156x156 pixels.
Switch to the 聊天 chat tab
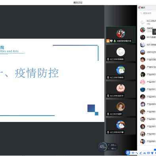[142, 8]
